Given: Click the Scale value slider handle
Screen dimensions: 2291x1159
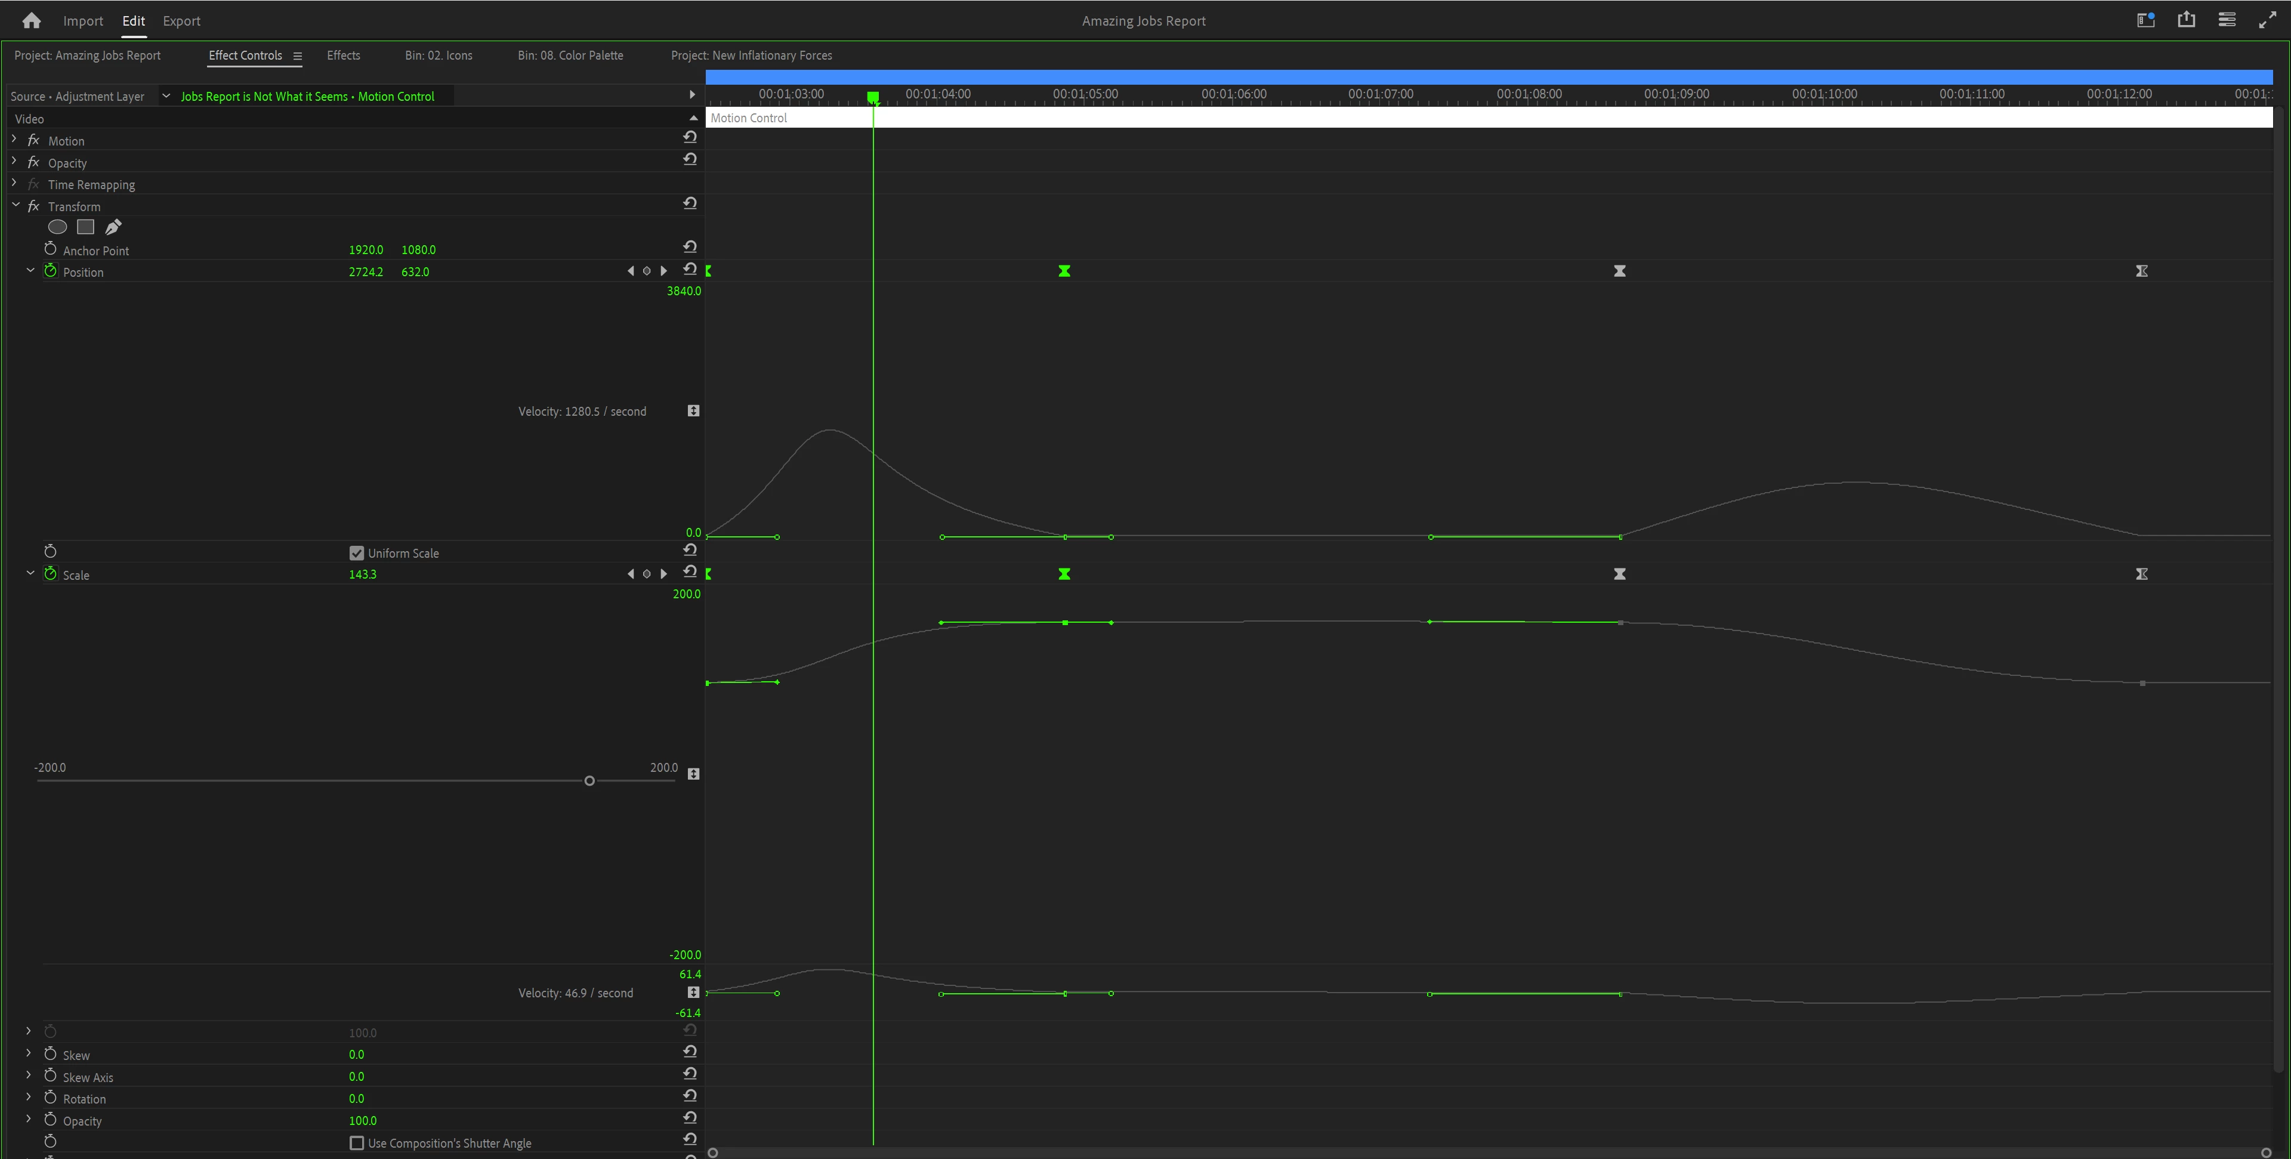Looking at the screenshot, I should pos(589,781).
